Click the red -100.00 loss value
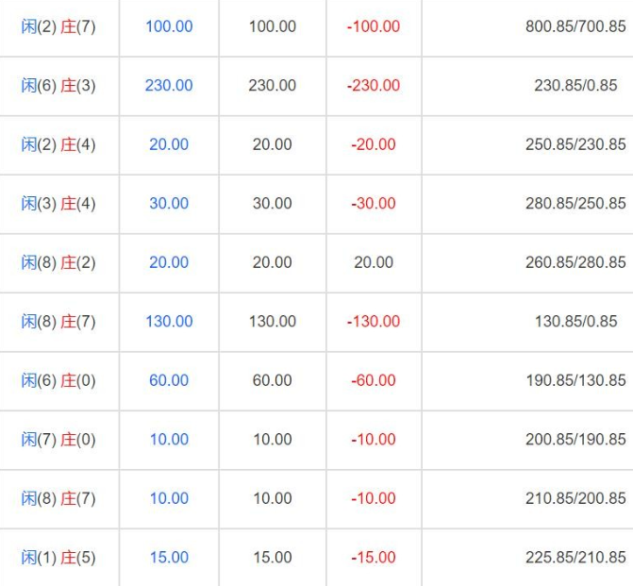 coord(374,26)
